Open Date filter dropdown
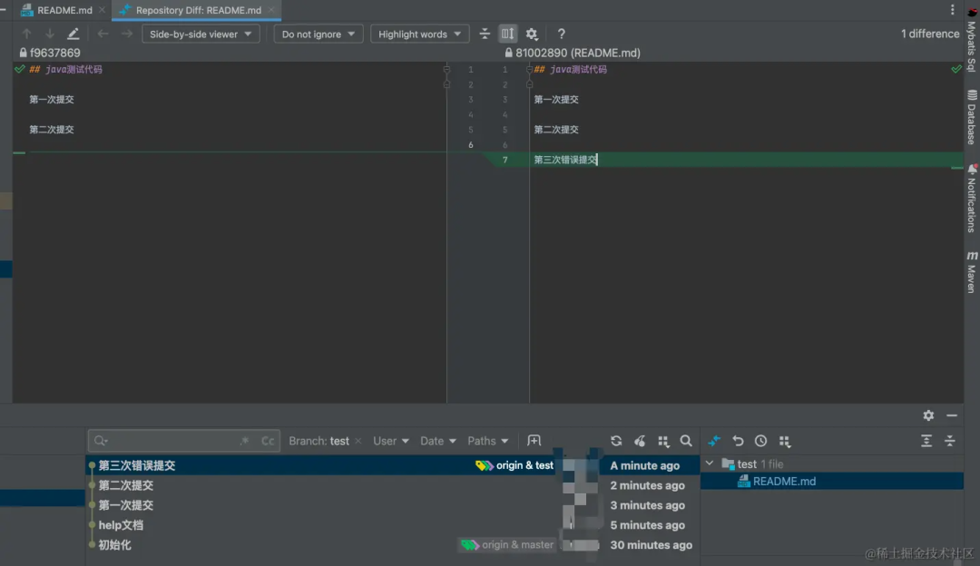This screenshot has height=566, width=980. pos(437,441)
